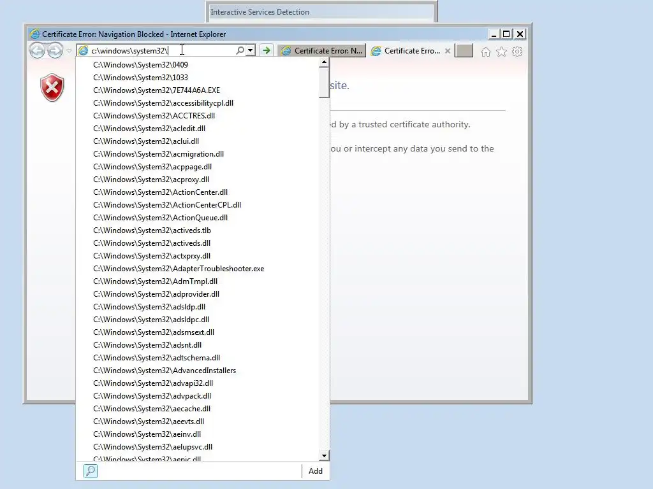This screenshot has width=653, height=489.
Task: Click the Home icon
Action: coord(485,52)
